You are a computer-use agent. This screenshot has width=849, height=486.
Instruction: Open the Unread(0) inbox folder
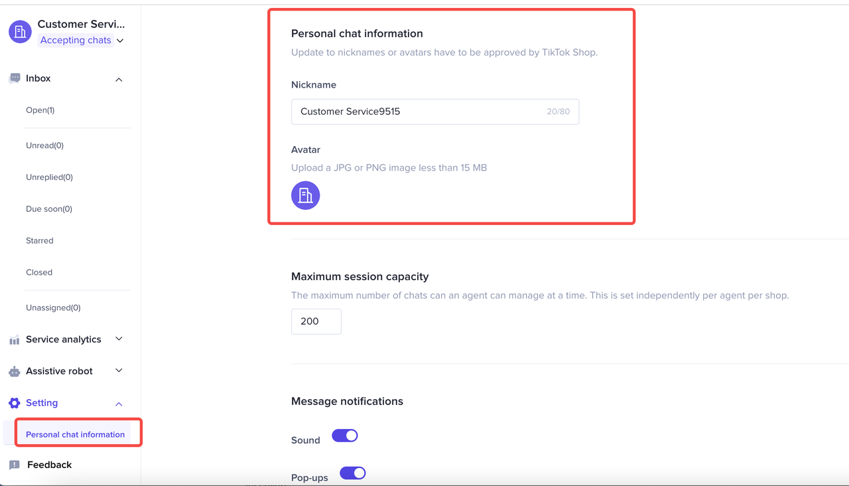44,145
